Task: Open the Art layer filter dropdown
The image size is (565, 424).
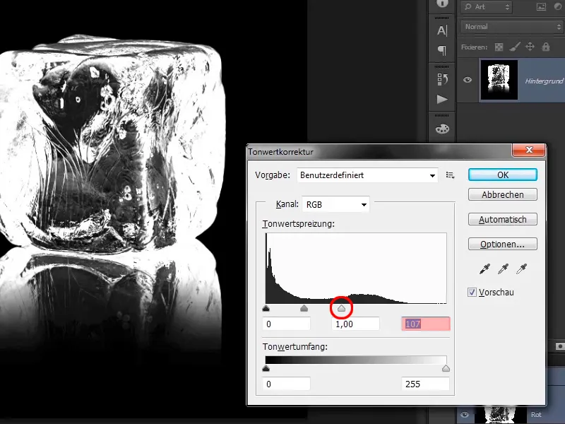Action: [487, 6]
